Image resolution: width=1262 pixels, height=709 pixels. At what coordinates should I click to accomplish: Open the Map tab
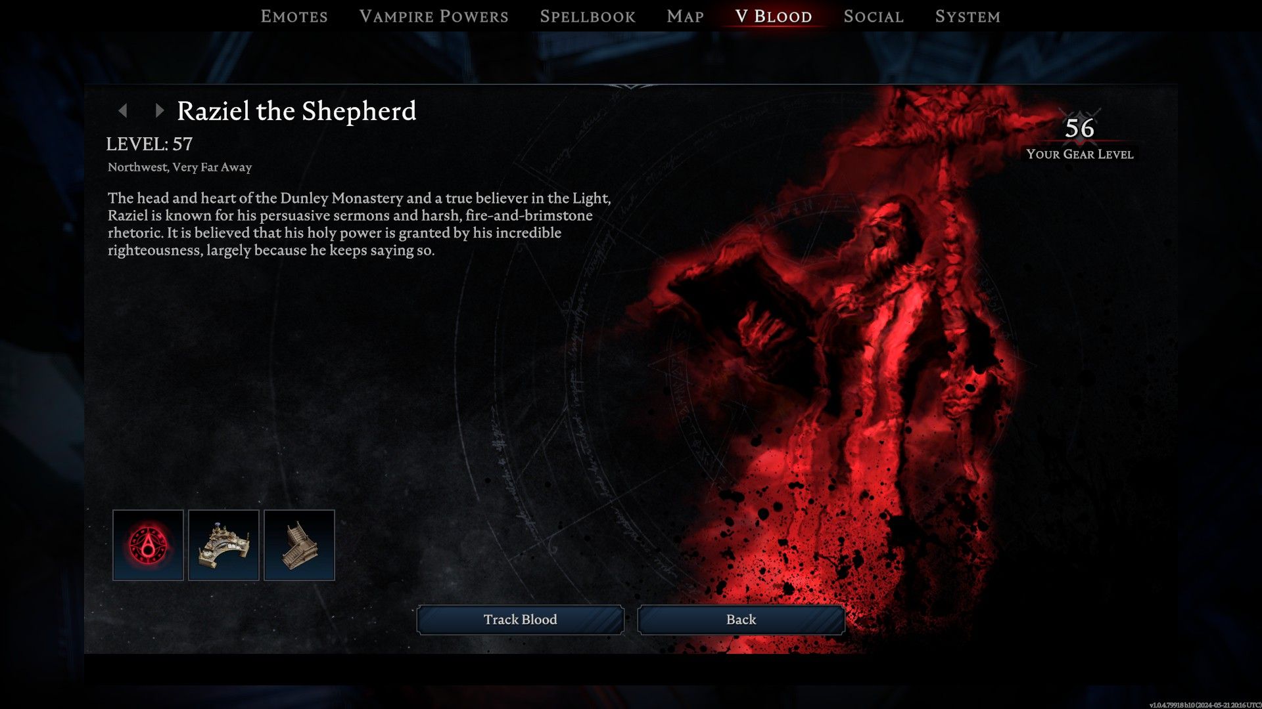(686, 16)
